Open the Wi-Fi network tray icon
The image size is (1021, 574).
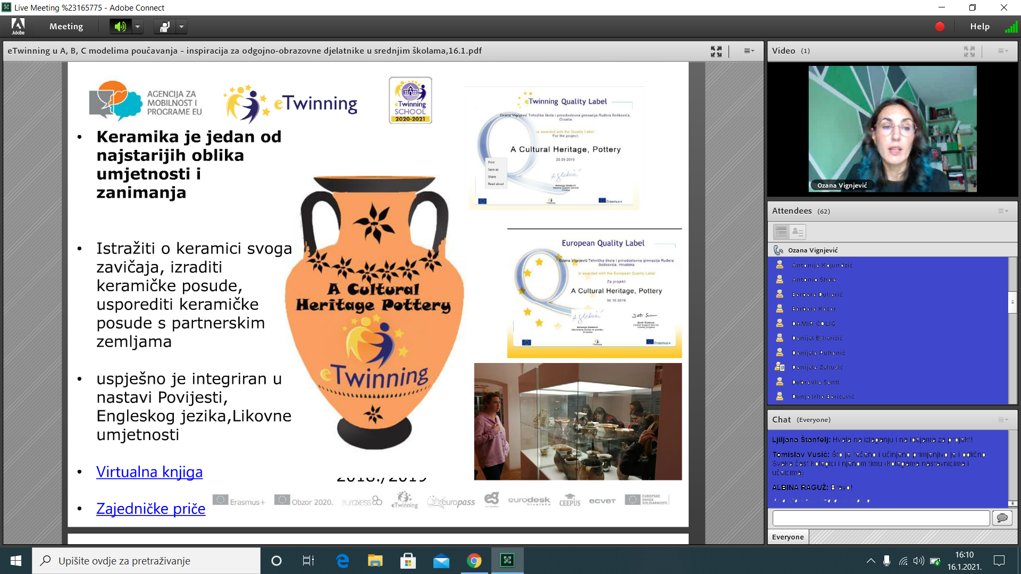[x=903, y=561]
